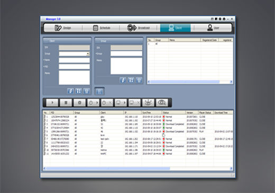Open settings with the gear toolbar button
Screen dimensions: 275x193
(79, 103)
